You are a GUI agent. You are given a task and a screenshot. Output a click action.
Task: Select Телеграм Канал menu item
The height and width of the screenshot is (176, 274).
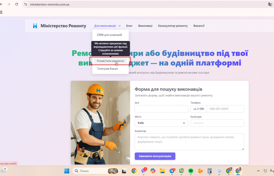click(x=107, y=69)
